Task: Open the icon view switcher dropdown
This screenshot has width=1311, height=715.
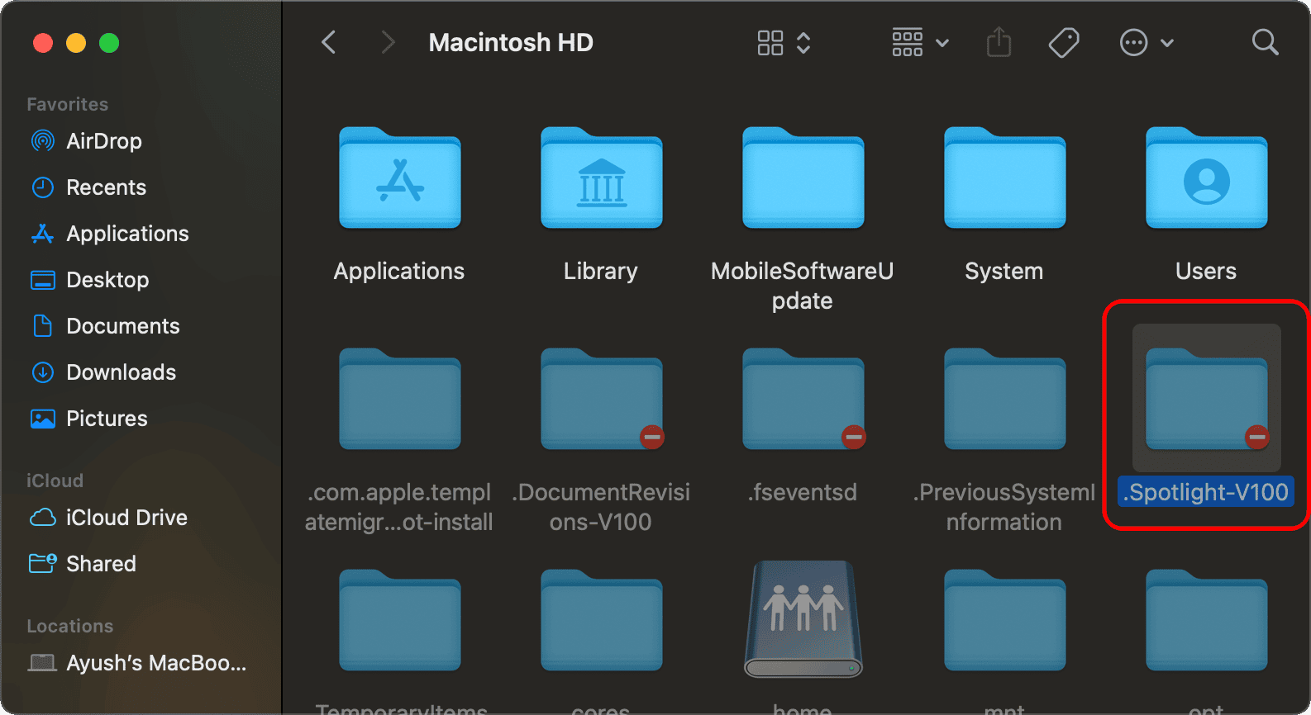Action: 784,42
